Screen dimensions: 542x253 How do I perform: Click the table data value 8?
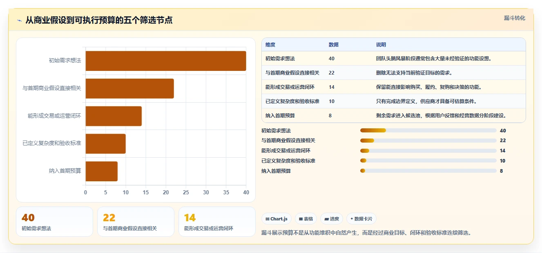(x=330, y=116)
